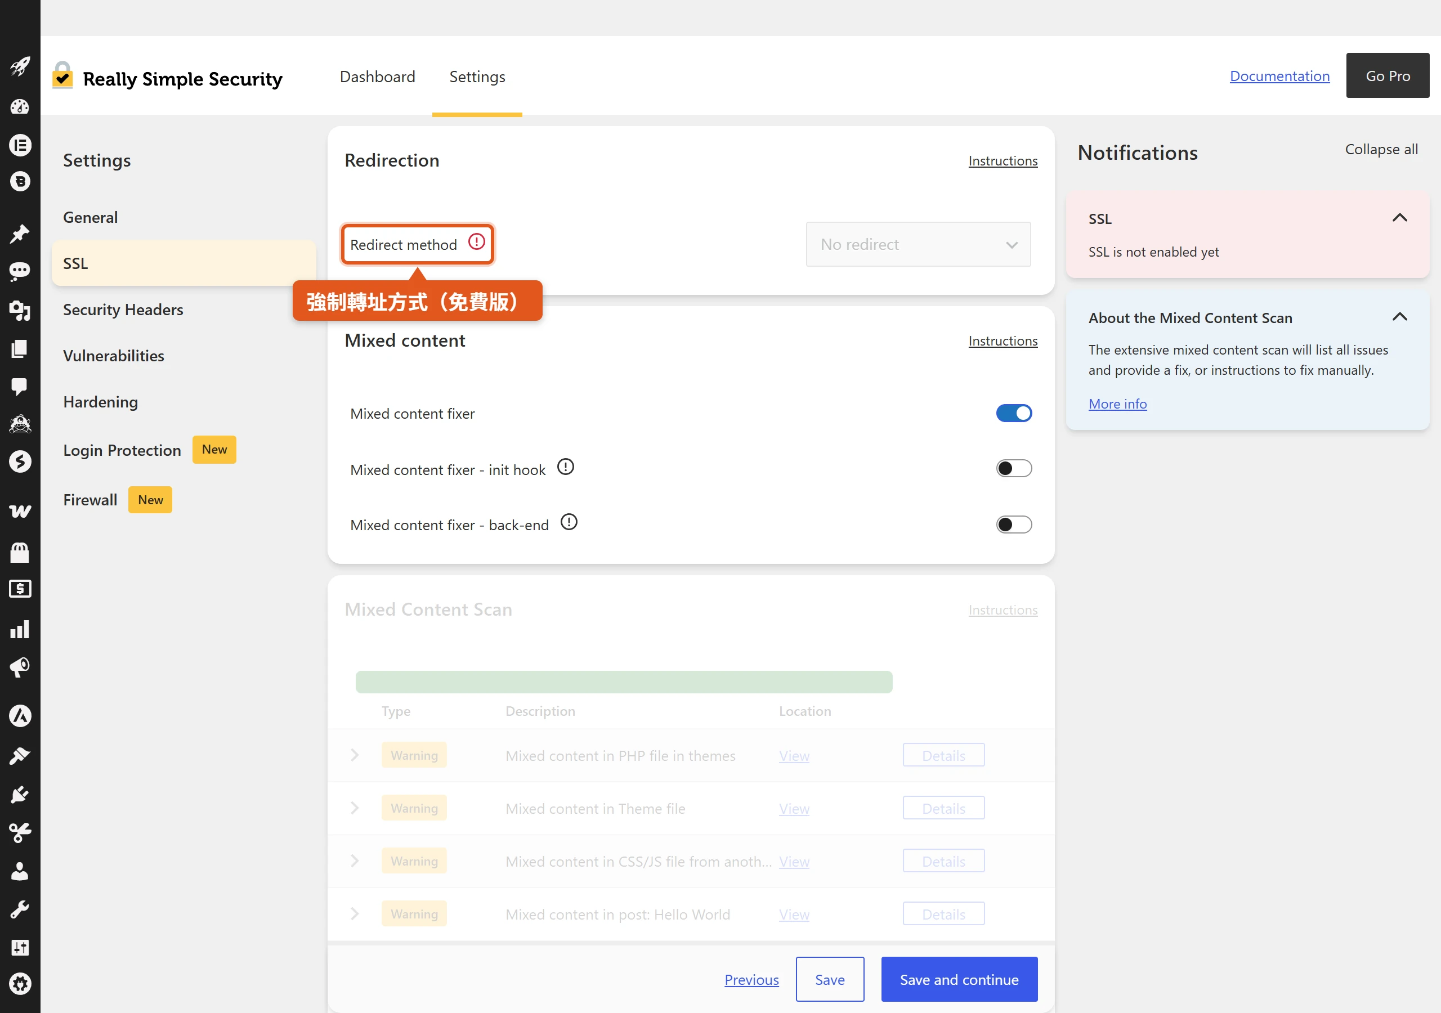This screenshot has width=1441, height=1013.
Task: Open Users via the person icon
Action: tap(20, 871)
